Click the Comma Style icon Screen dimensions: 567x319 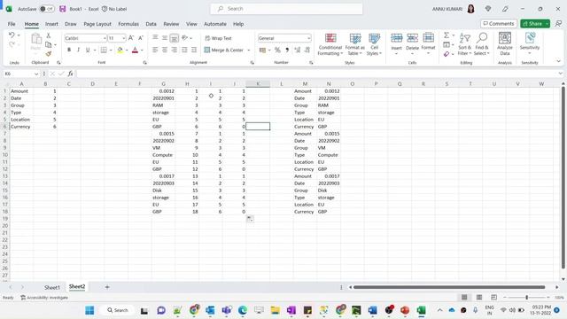pyautogui.click(x=287, y=50)
